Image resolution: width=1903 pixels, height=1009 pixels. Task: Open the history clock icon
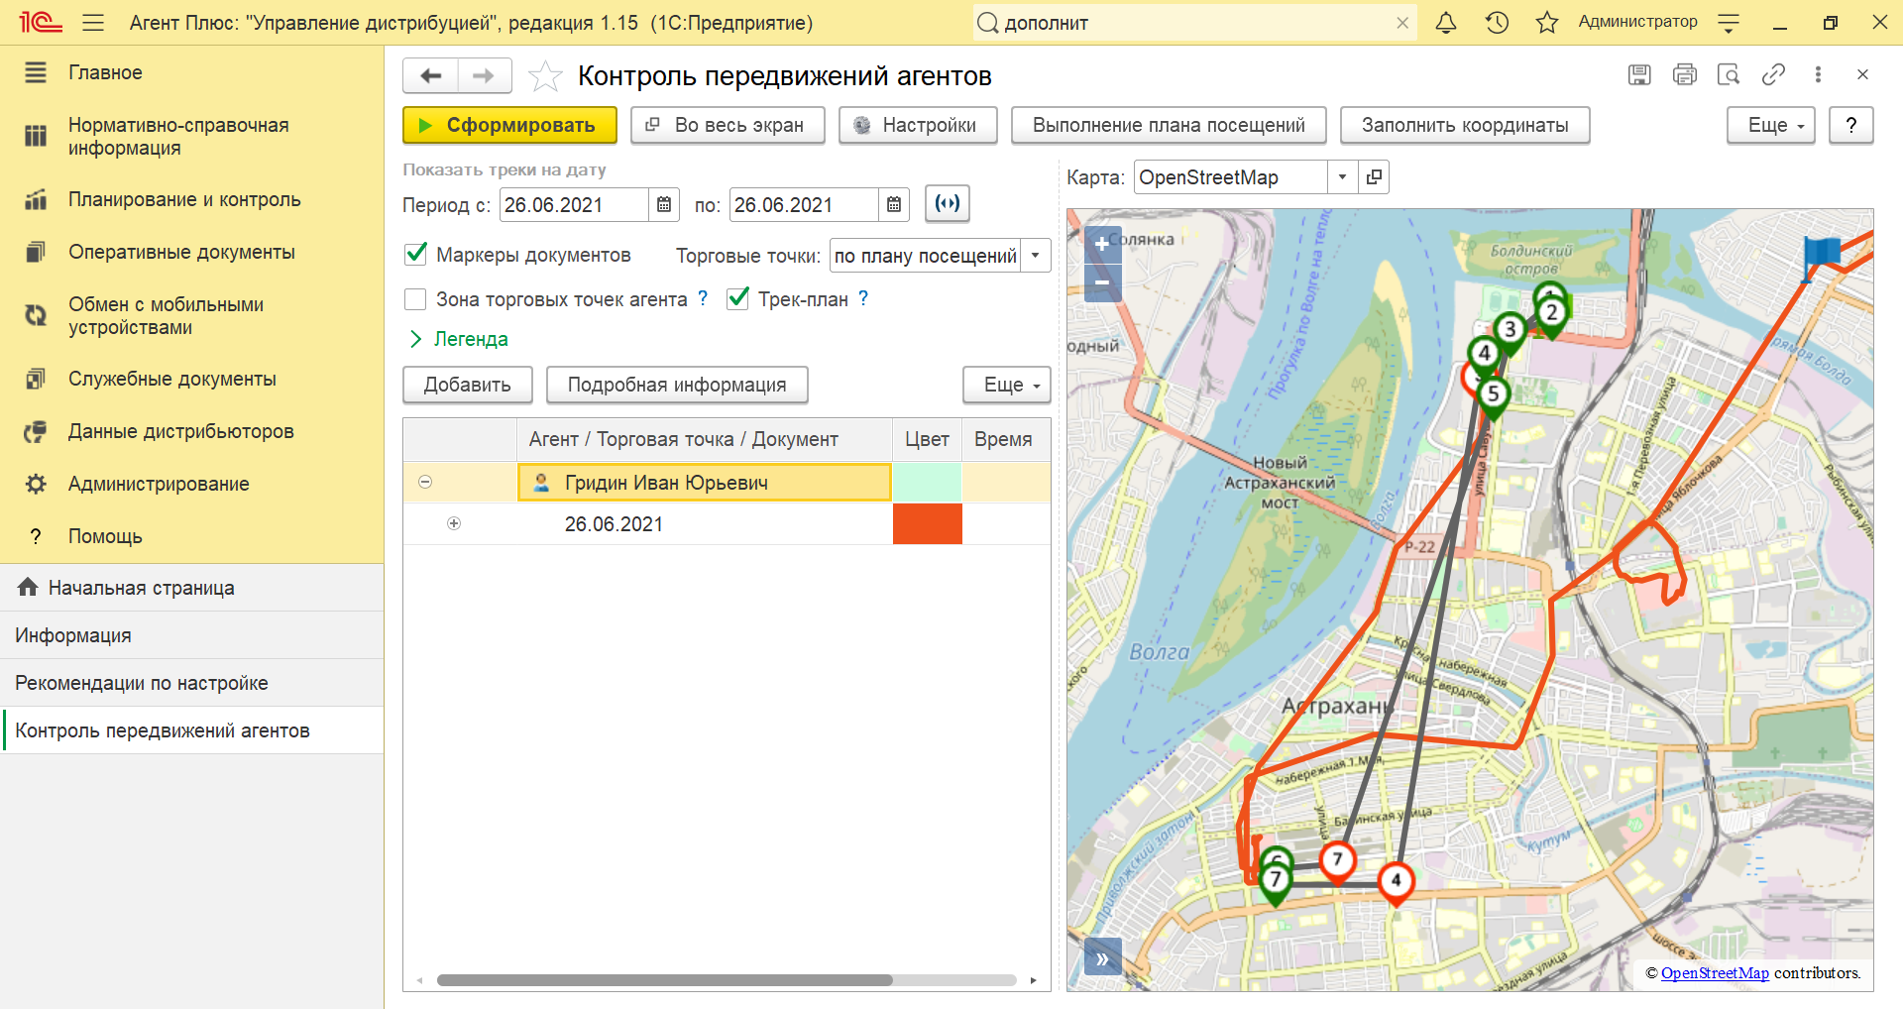tap(1497, 22)
